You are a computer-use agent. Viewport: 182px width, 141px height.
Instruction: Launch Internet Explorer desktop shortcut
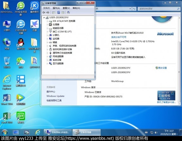pyautogui.click(x=7, y=82)
